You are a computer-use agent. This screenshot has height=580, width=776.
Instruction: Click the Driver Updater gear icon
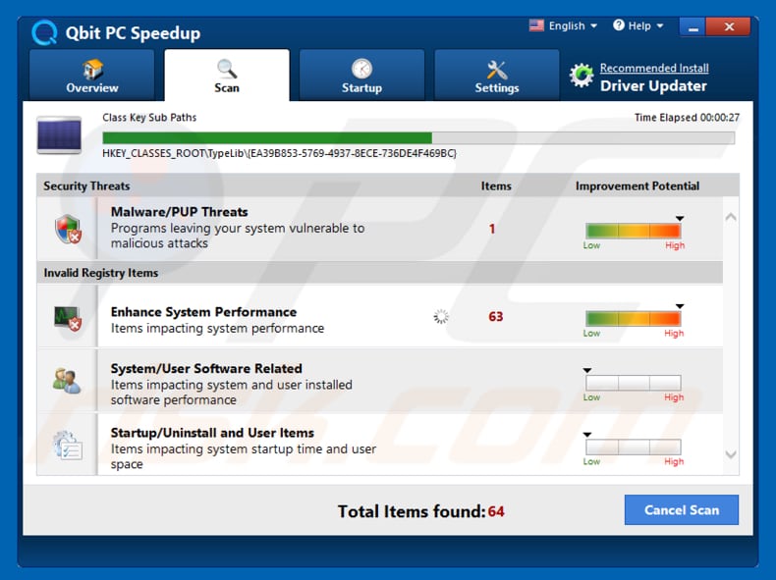[582, 76]
